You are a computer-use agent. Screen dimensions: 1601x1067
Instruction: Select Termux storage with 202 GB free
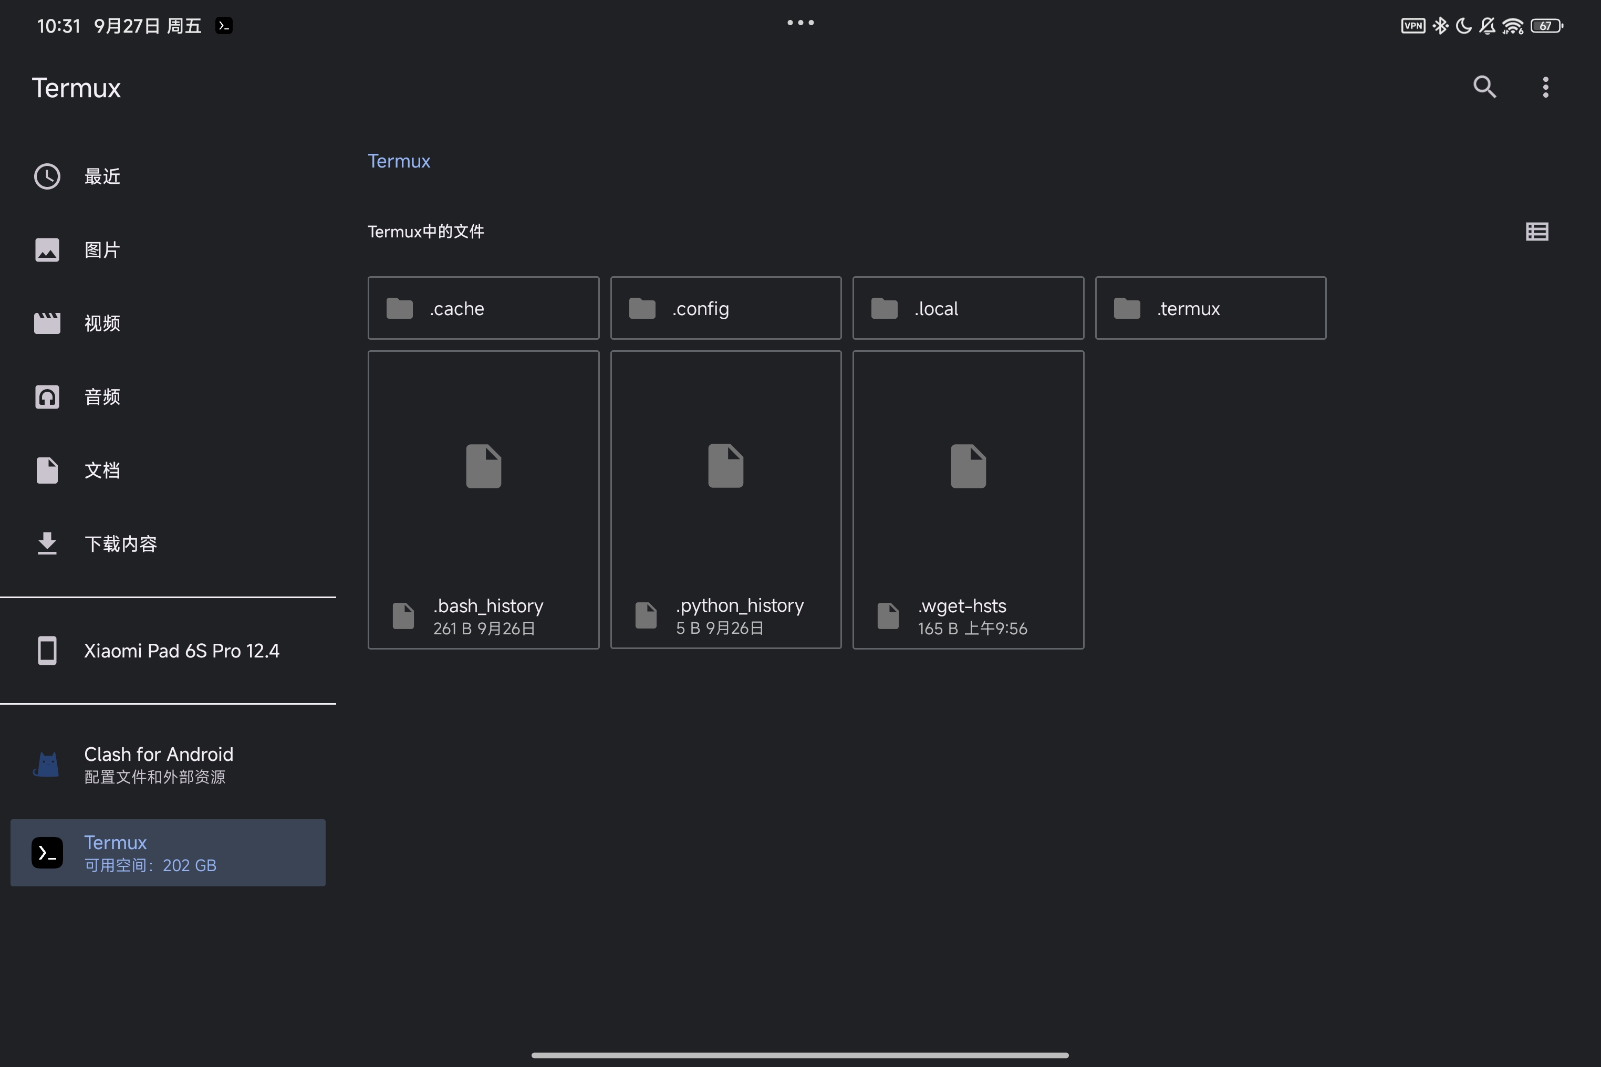168,853
